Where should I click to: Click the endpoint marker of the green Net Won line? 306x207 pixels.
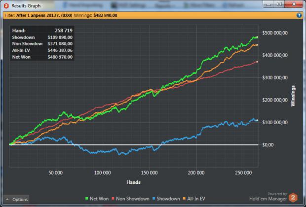tap(257, 37)
